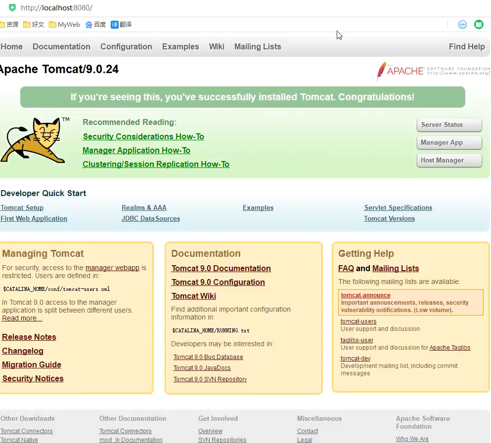The image size is (491, 443).
Task: Open the Migration Guide link
Action: tap(32, 364)
